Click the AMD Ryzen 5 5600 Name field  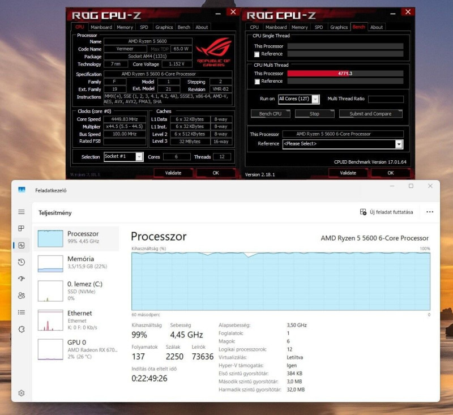click(x=148, y=41)
